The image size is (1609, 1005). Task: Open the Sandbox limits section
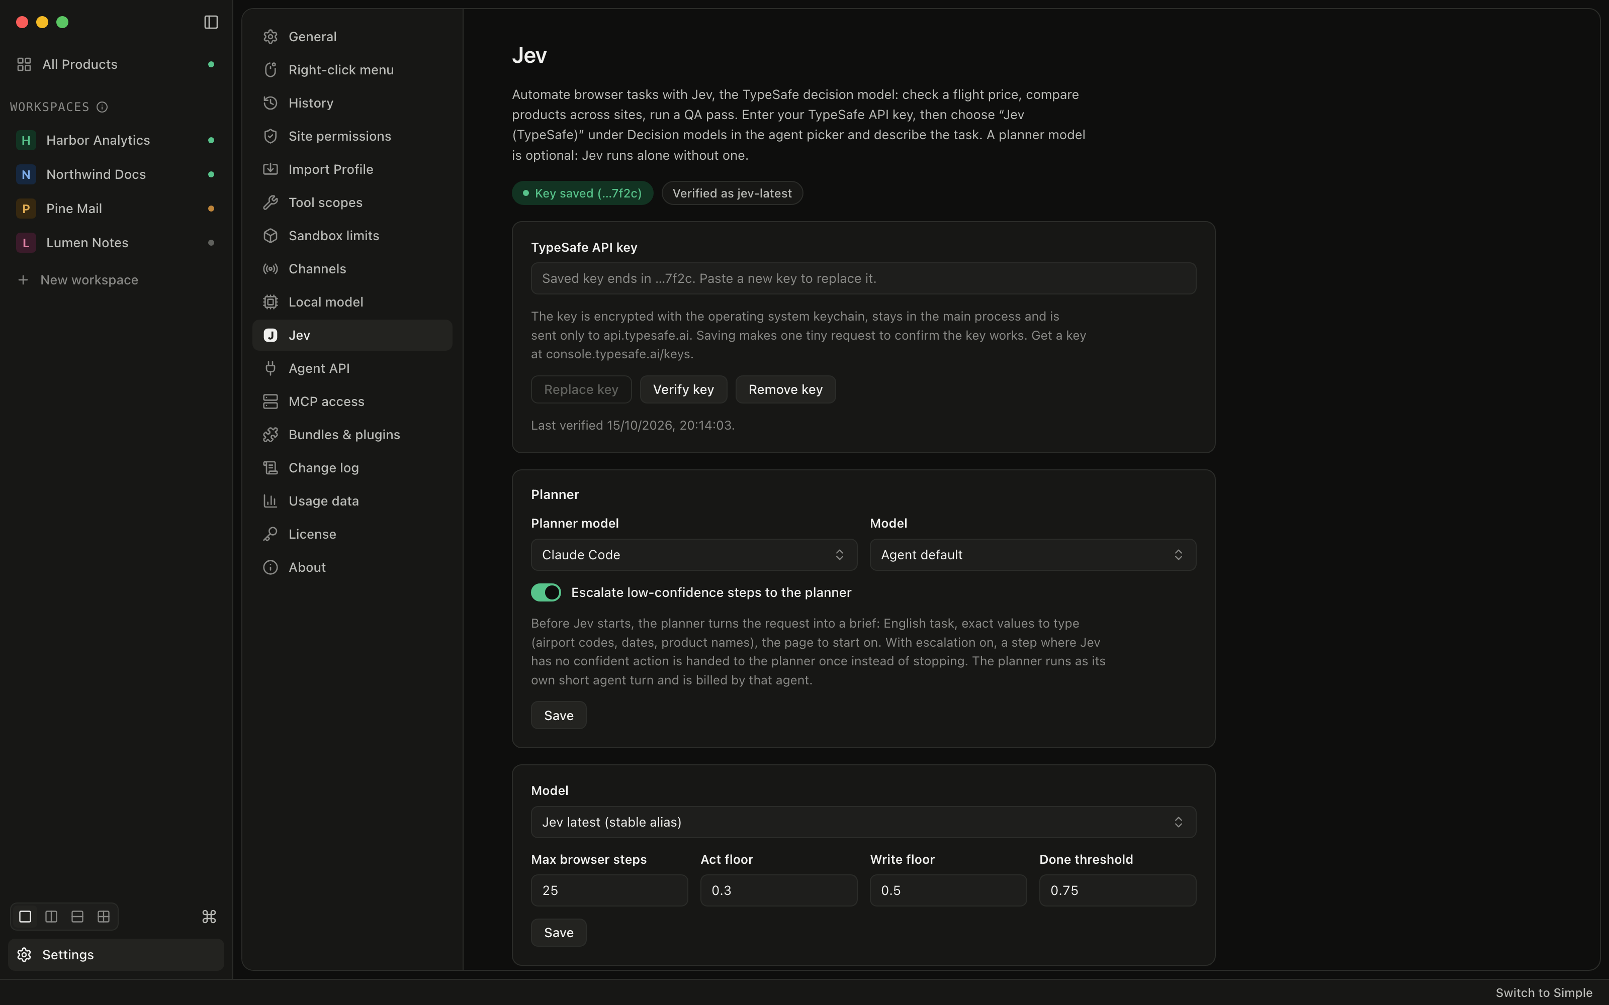pos(352,236)
